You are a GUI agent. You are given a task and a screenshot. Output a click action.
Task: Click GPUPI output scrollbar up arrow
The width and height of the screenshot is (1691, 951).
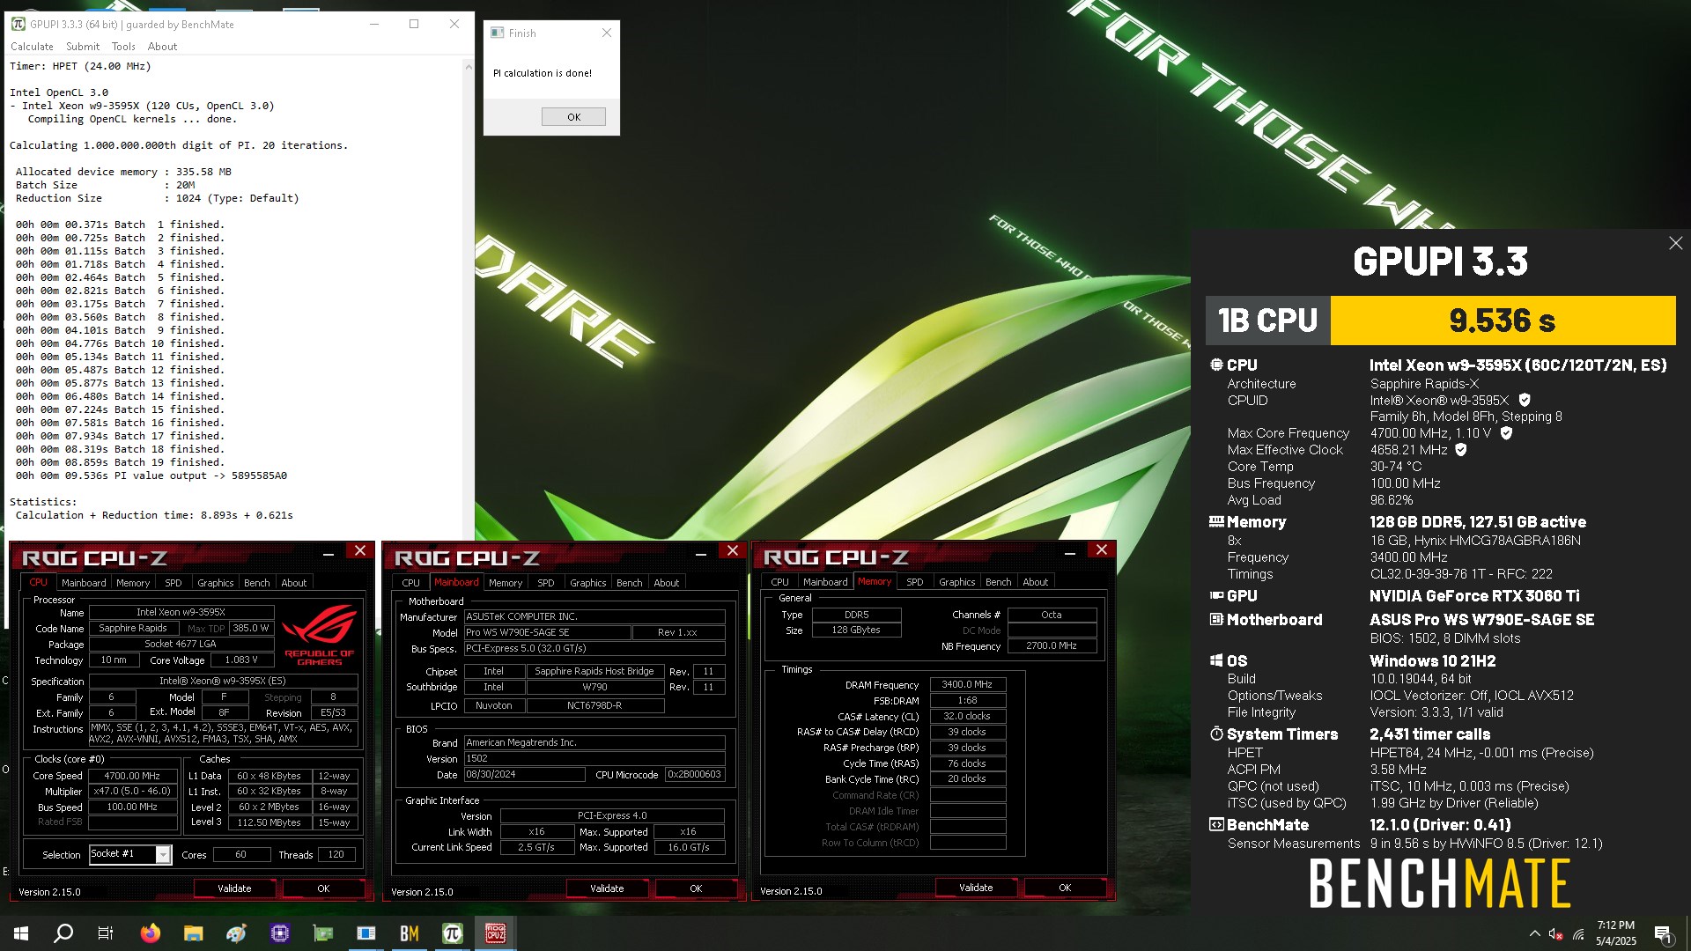468,66
